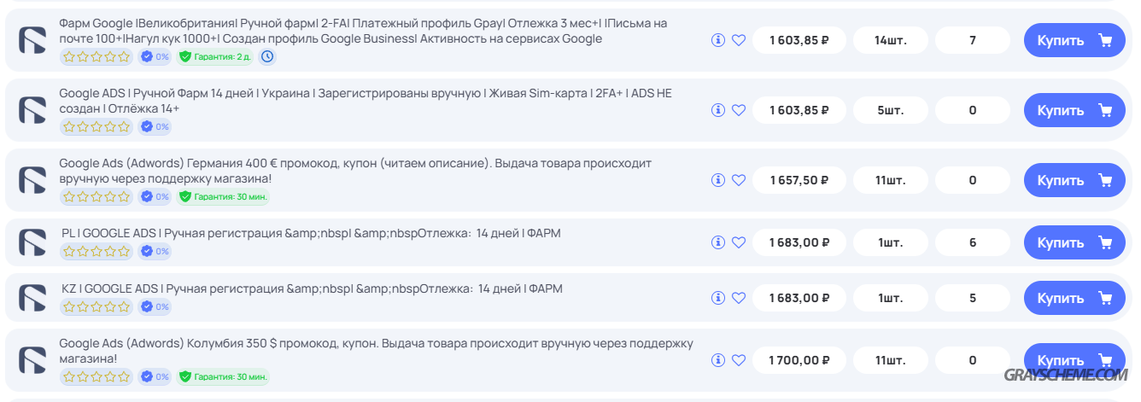Click the heart icon on the PL GOOGLE ADS row
The height and width of the screenshot is (402, 1141).
tap(739, 242)
